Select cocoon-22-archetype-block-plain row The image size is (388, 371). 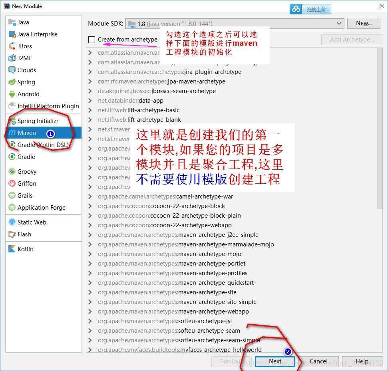[231, 215]
